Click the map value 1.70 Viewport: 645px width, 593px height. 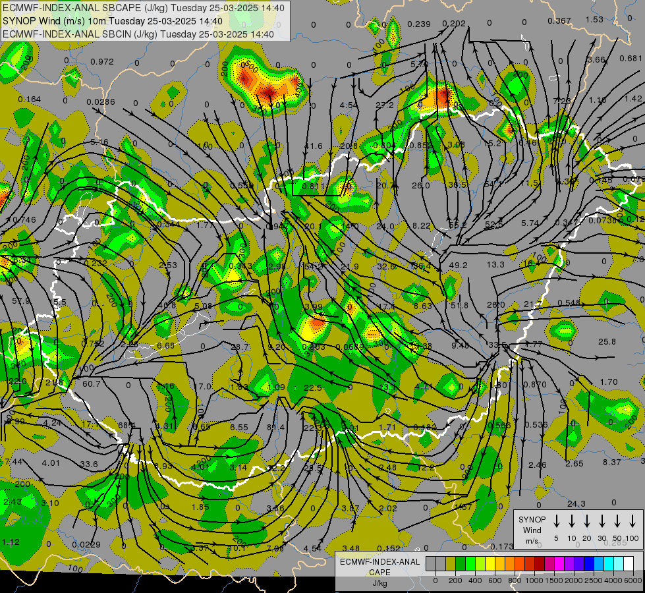[x=609, y=382]
